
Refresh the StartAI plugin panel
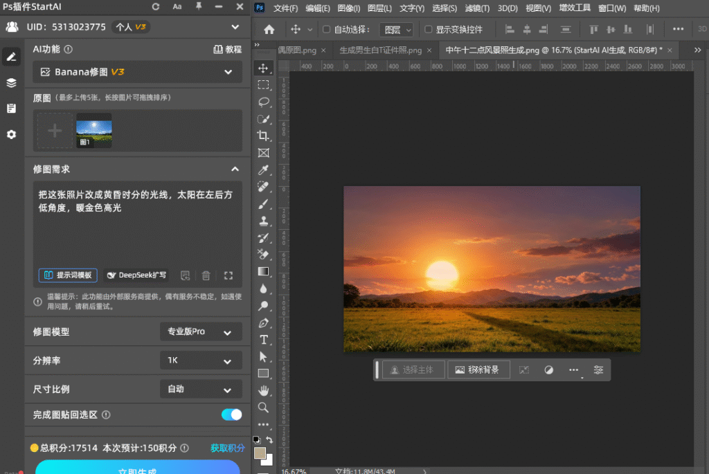(x=156, y=7)
